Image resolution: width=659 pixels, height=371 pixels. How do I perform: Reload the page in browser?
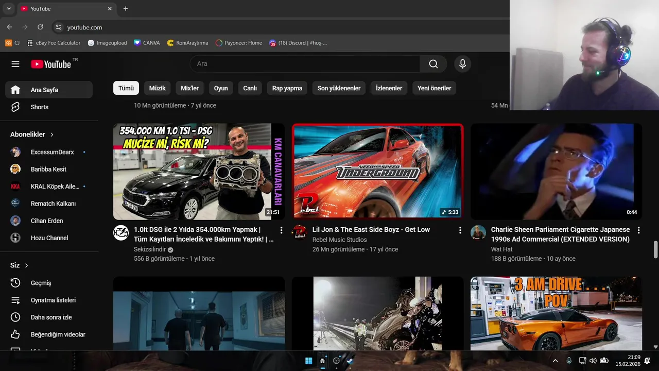pos(40,27)
